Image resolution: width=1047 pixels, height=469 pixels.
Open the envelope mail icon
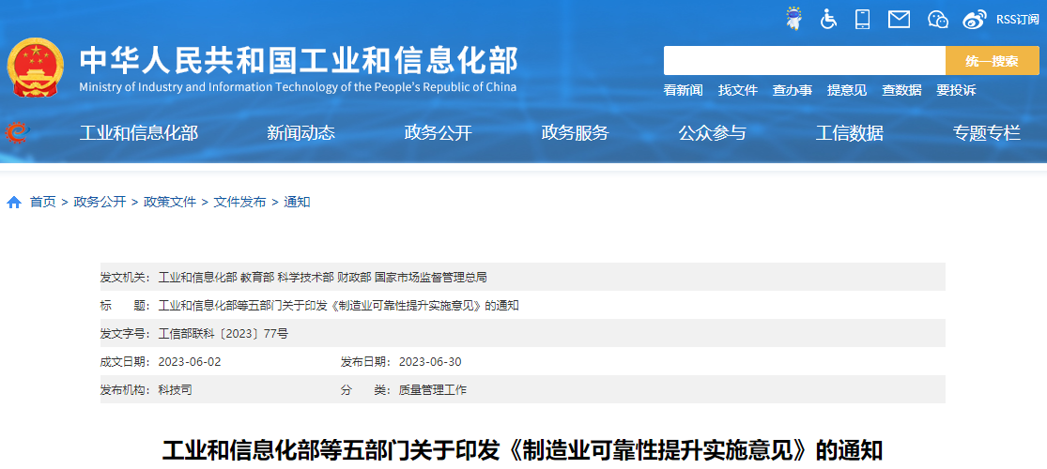(899, 19)
